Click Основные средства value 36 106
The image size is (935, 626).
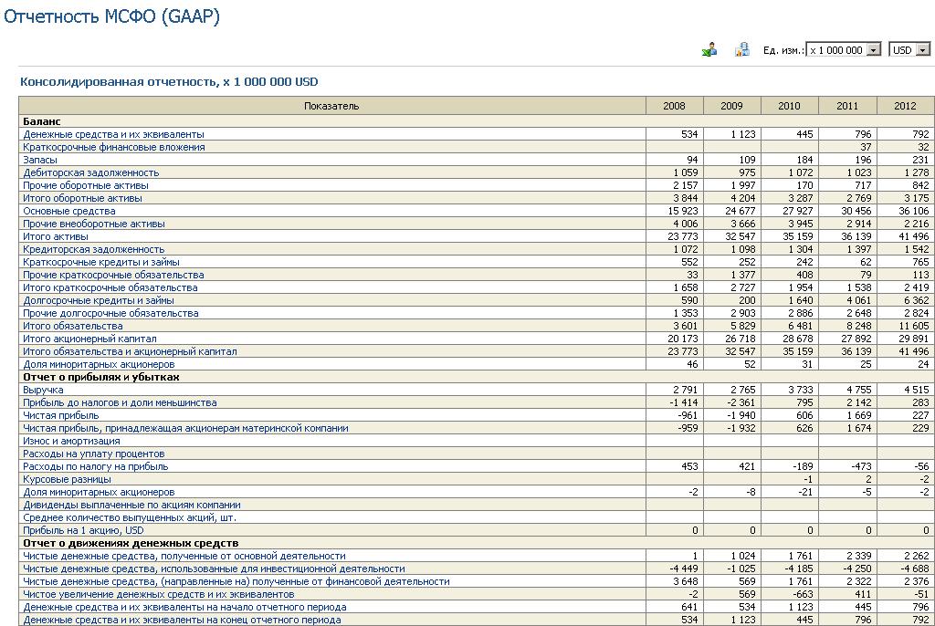pos(913,211)
